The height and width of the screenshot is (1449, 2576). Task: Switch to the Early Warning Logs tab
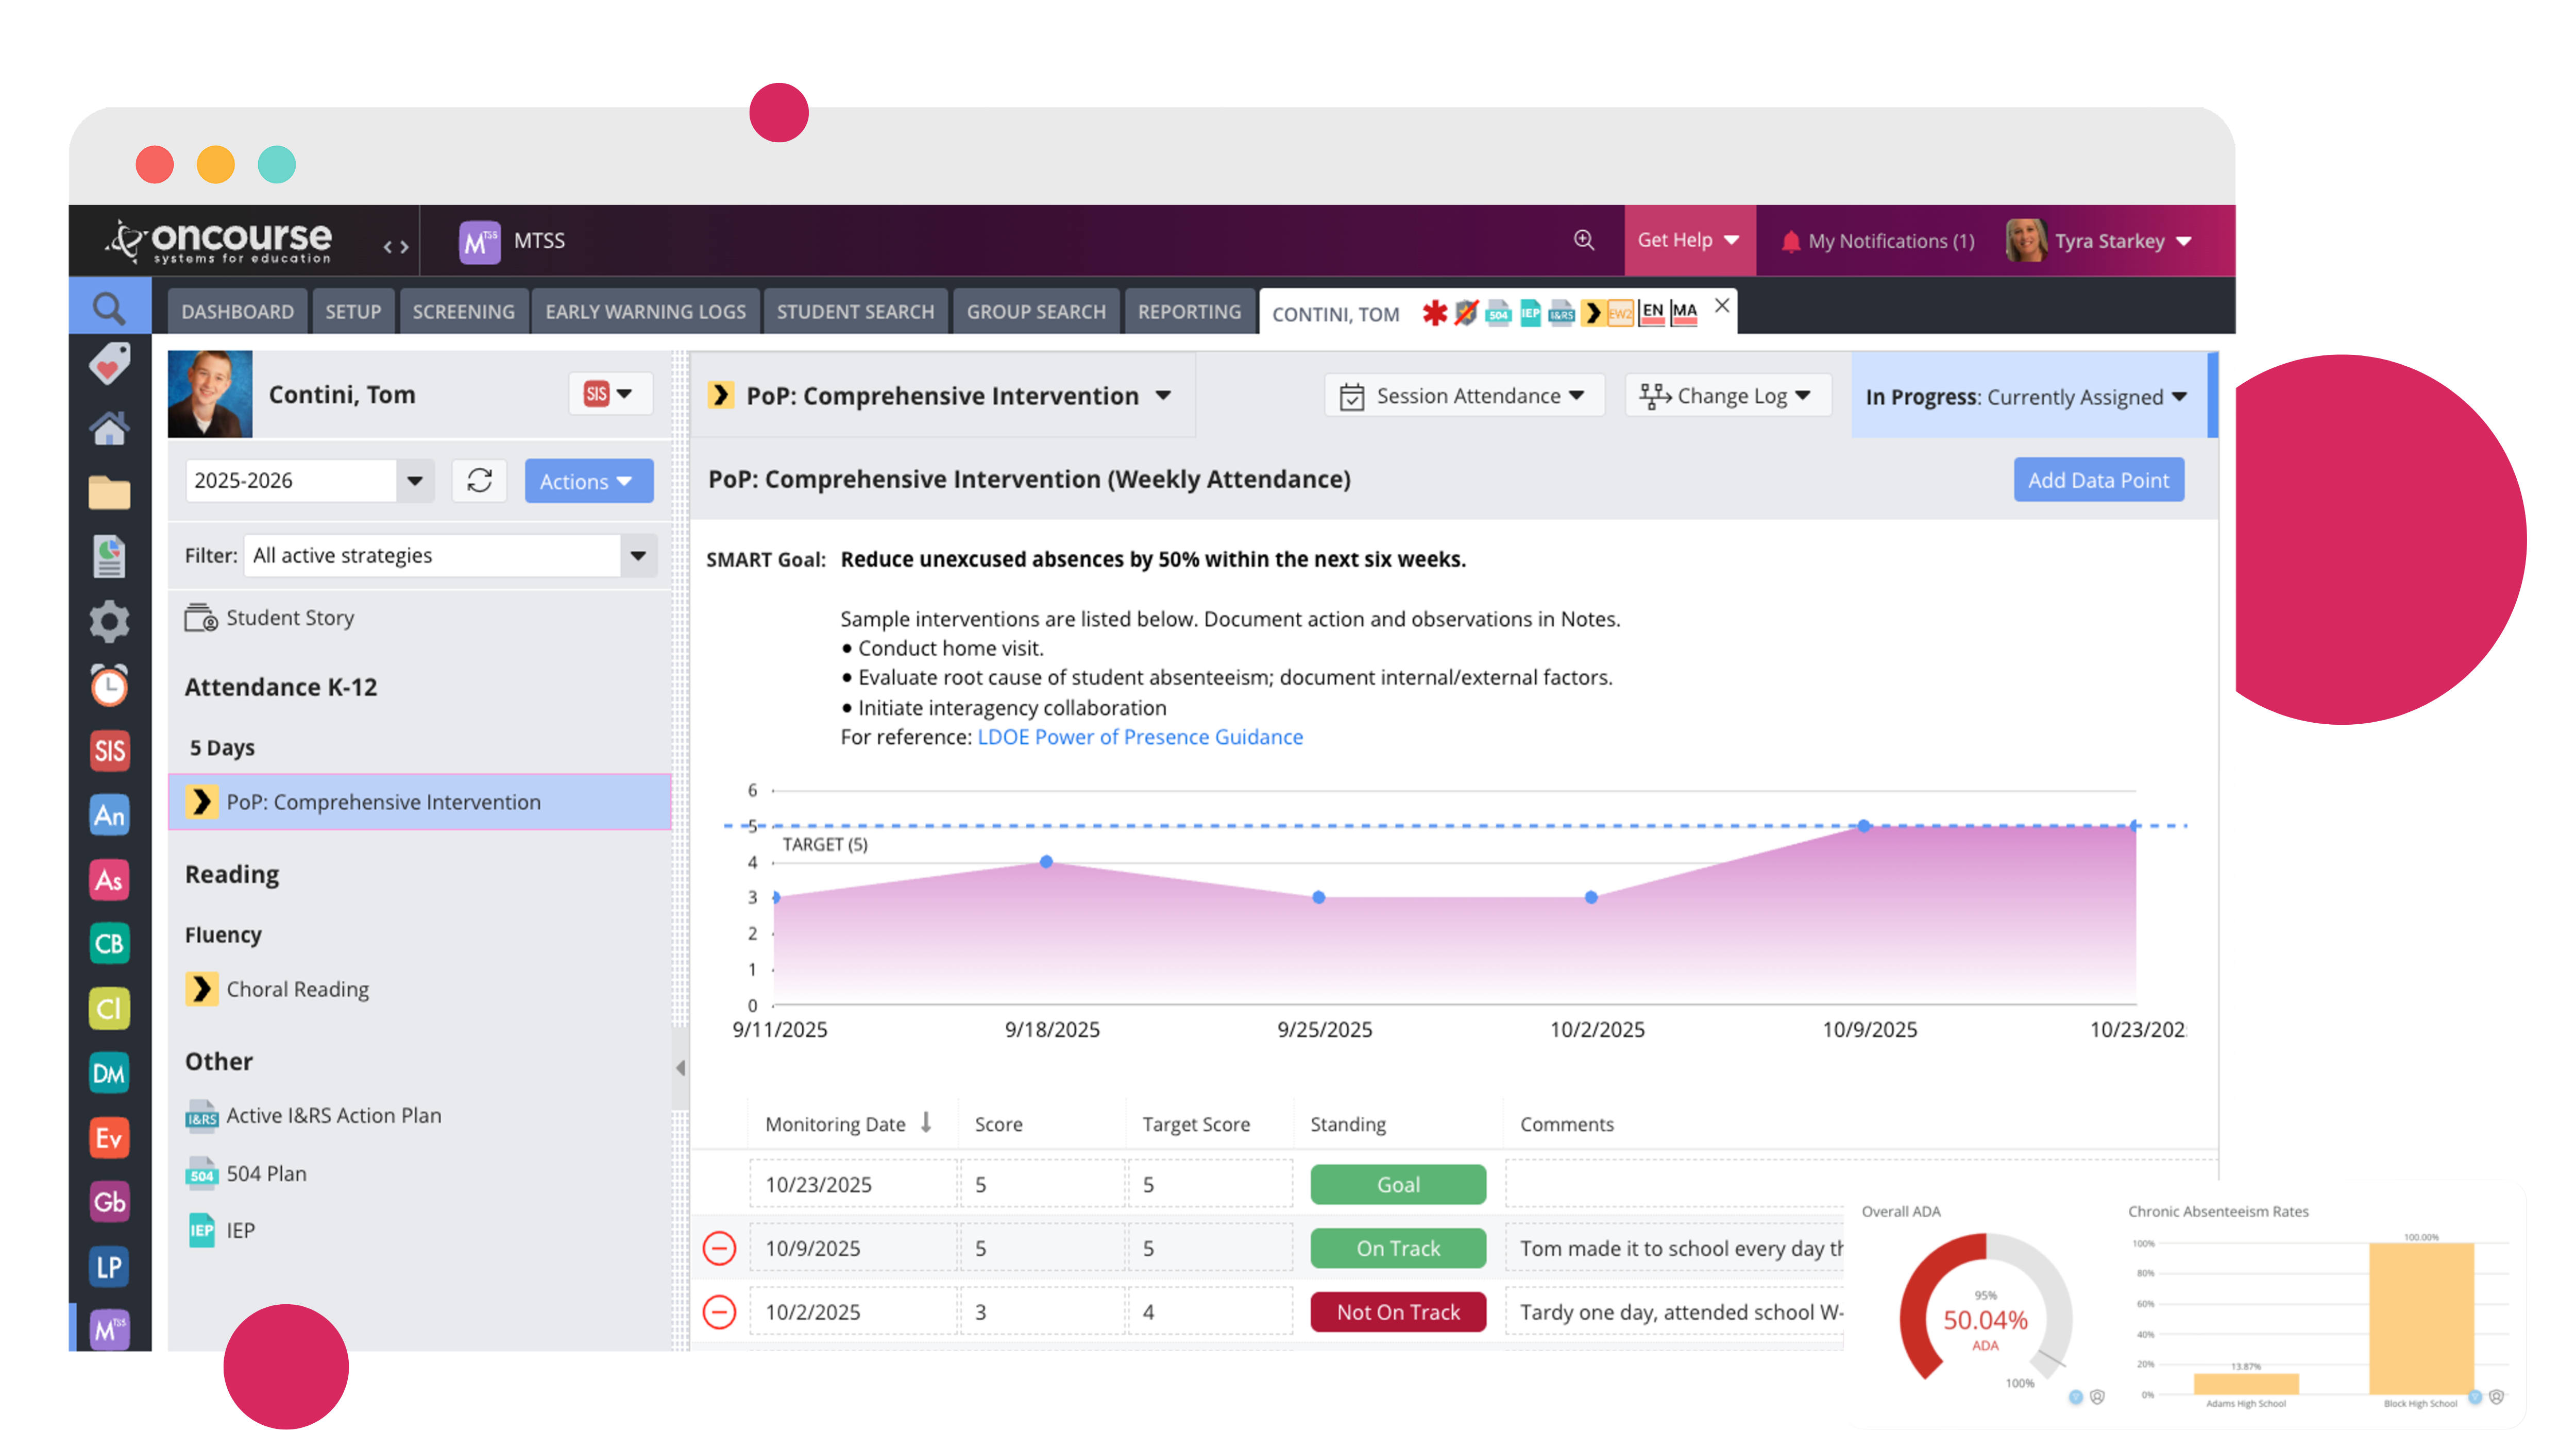click(645, 312)
